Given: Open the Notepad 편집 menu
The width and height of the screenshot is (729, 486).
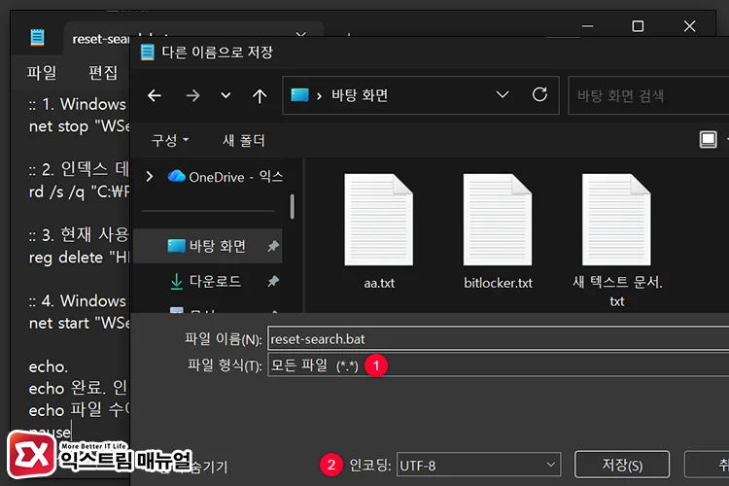Looking at the screenshot, I should click(103, 73).
